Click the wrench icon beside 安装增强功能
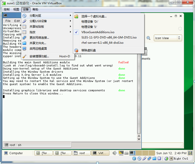The height and width of the screenshot is (164, 195). 24,56
